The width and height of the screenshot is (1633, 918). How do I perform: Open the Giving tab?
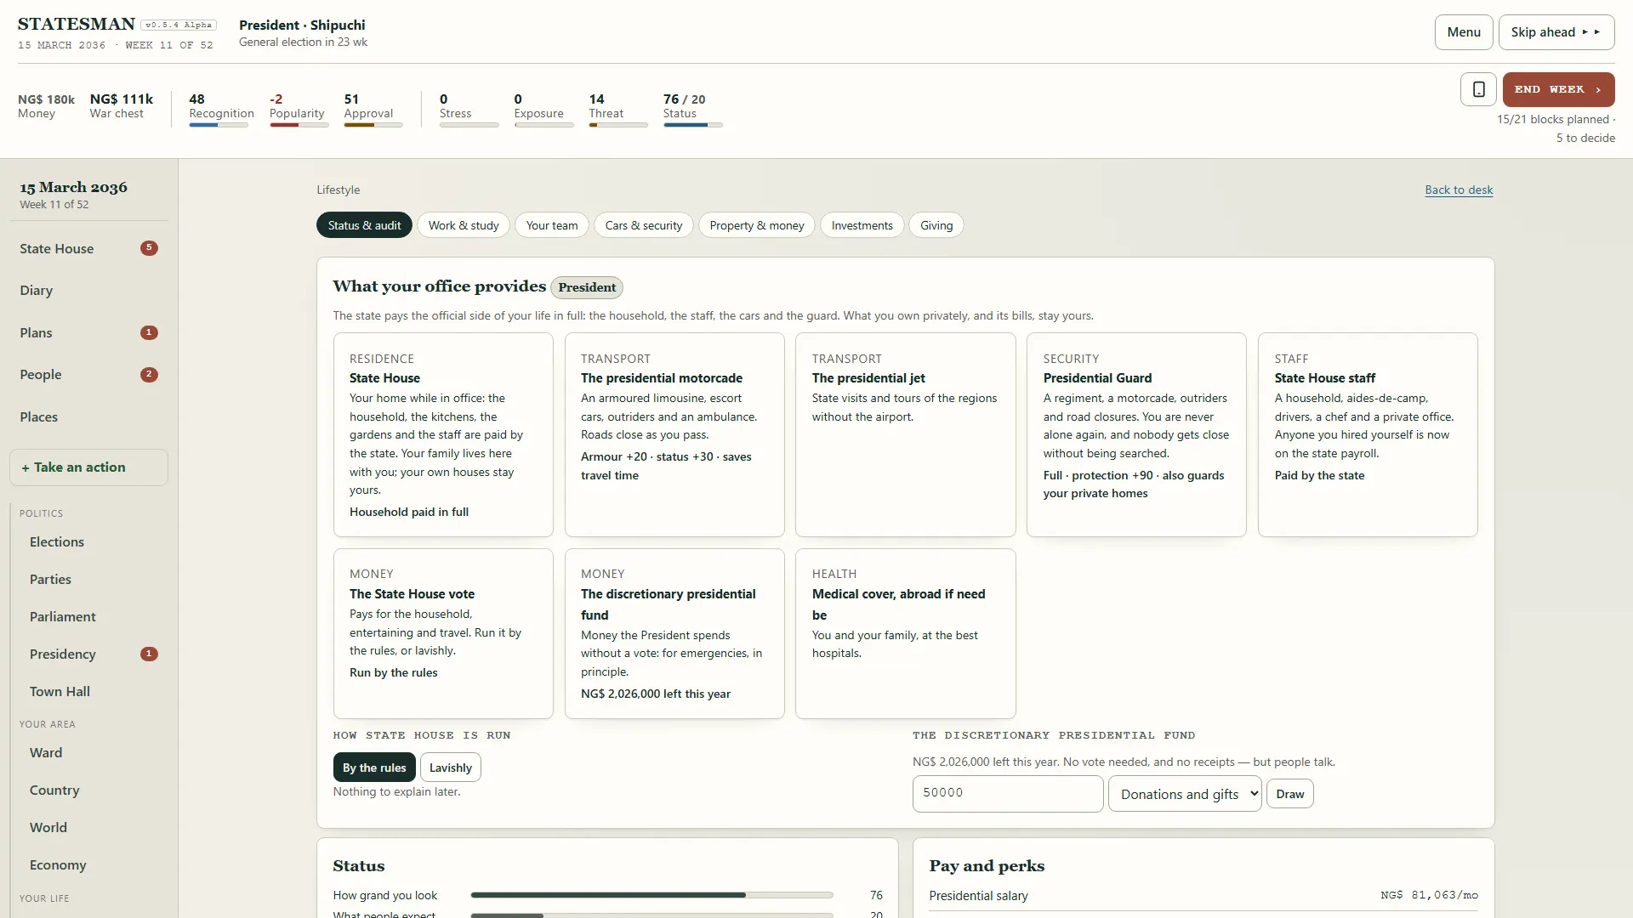936,225
